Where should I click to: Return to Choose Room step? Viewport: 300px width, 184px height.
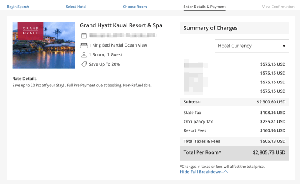[x=135, y=7]
